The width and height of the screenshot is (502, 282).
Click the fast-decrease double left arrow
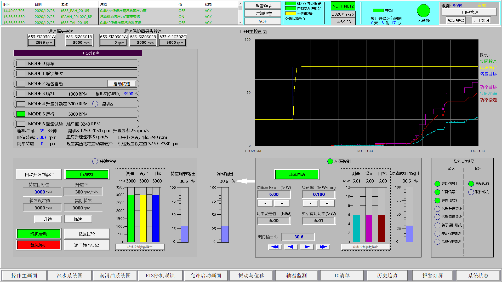[275, 247]
